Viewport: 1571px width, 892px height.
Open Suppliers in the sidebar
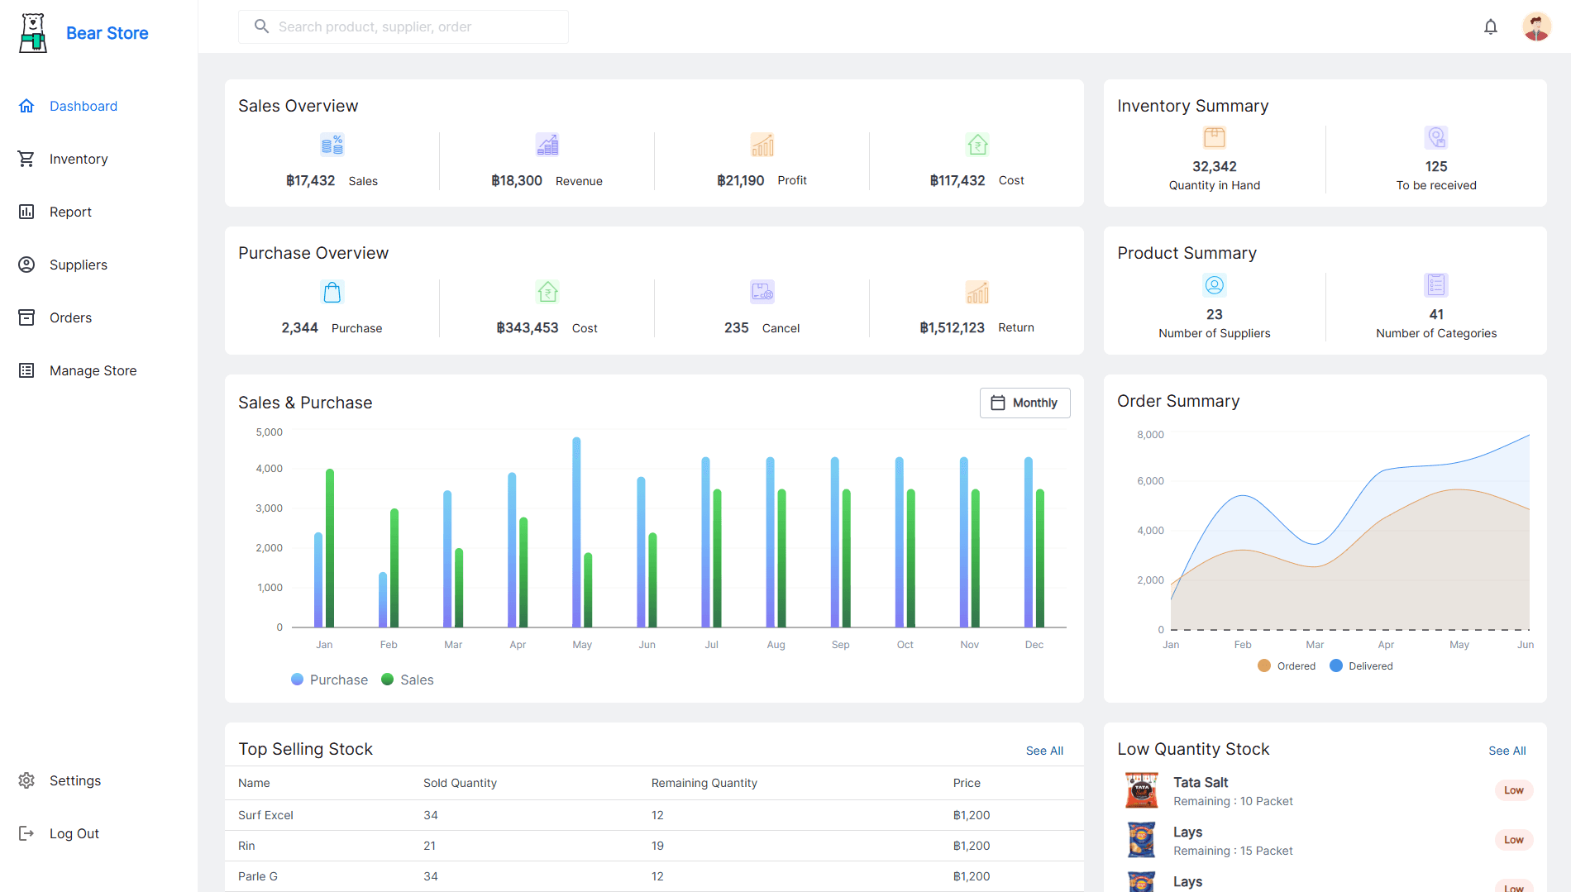point(79,265)
